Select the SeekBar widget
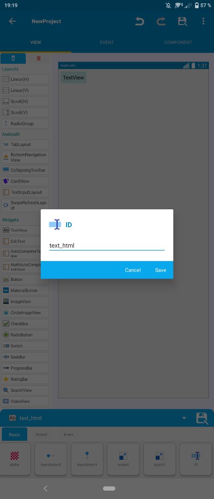The image size is (214, 499). 25,357
